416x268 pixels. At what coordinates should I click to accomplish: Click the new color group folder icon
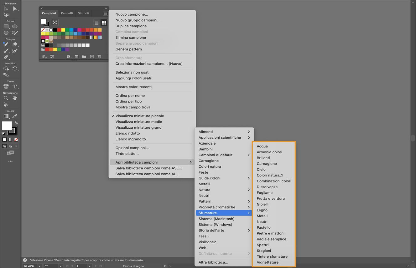click(84, 57)
